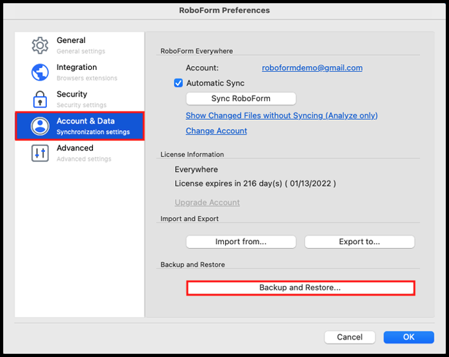Screen dimensions: 449x357
Task: Open the General settings tab label
Action: pos(71,40)
